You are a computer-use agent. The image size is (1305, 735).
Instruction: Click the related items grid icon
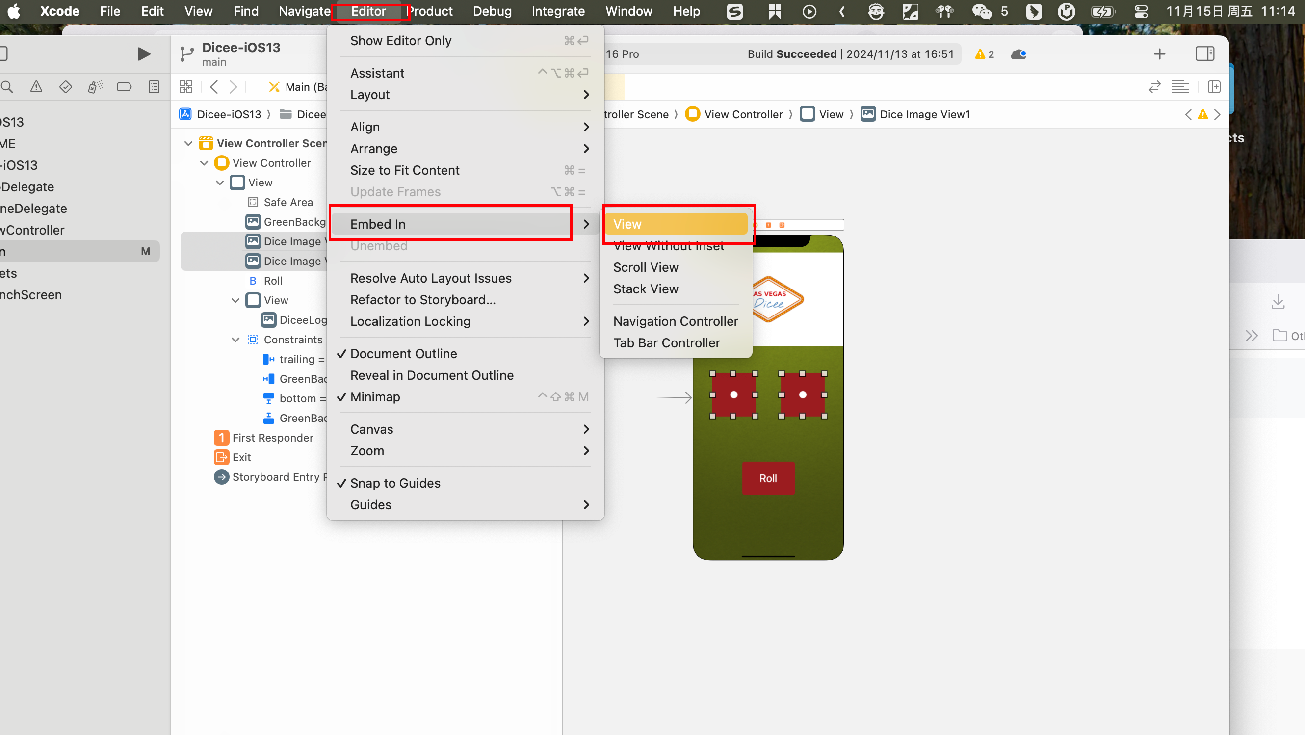pyautogui.click(x=186, y=87)
